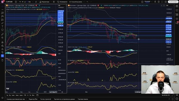Open chart settings gear icon
This screenshot has width=179, height=101.
coord(159,2)
